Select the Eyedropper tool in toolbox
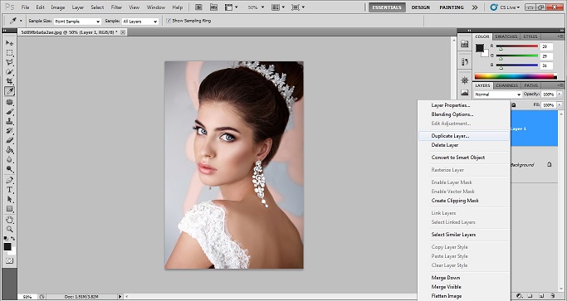The width and height of the screenshot is (567, 301). [9, 91]
